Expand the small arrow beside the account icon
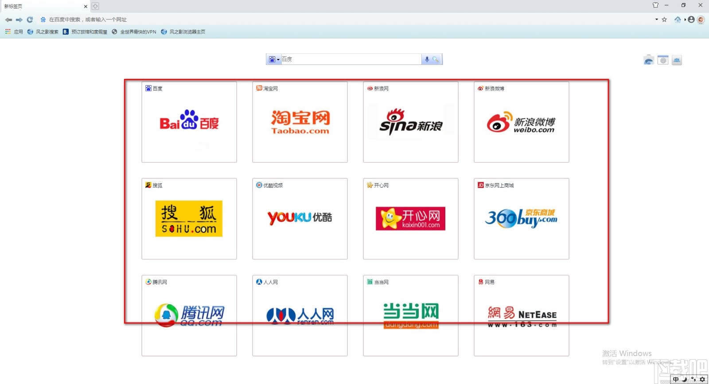Viewport: 709px width, 384px height. pos(685,20)
